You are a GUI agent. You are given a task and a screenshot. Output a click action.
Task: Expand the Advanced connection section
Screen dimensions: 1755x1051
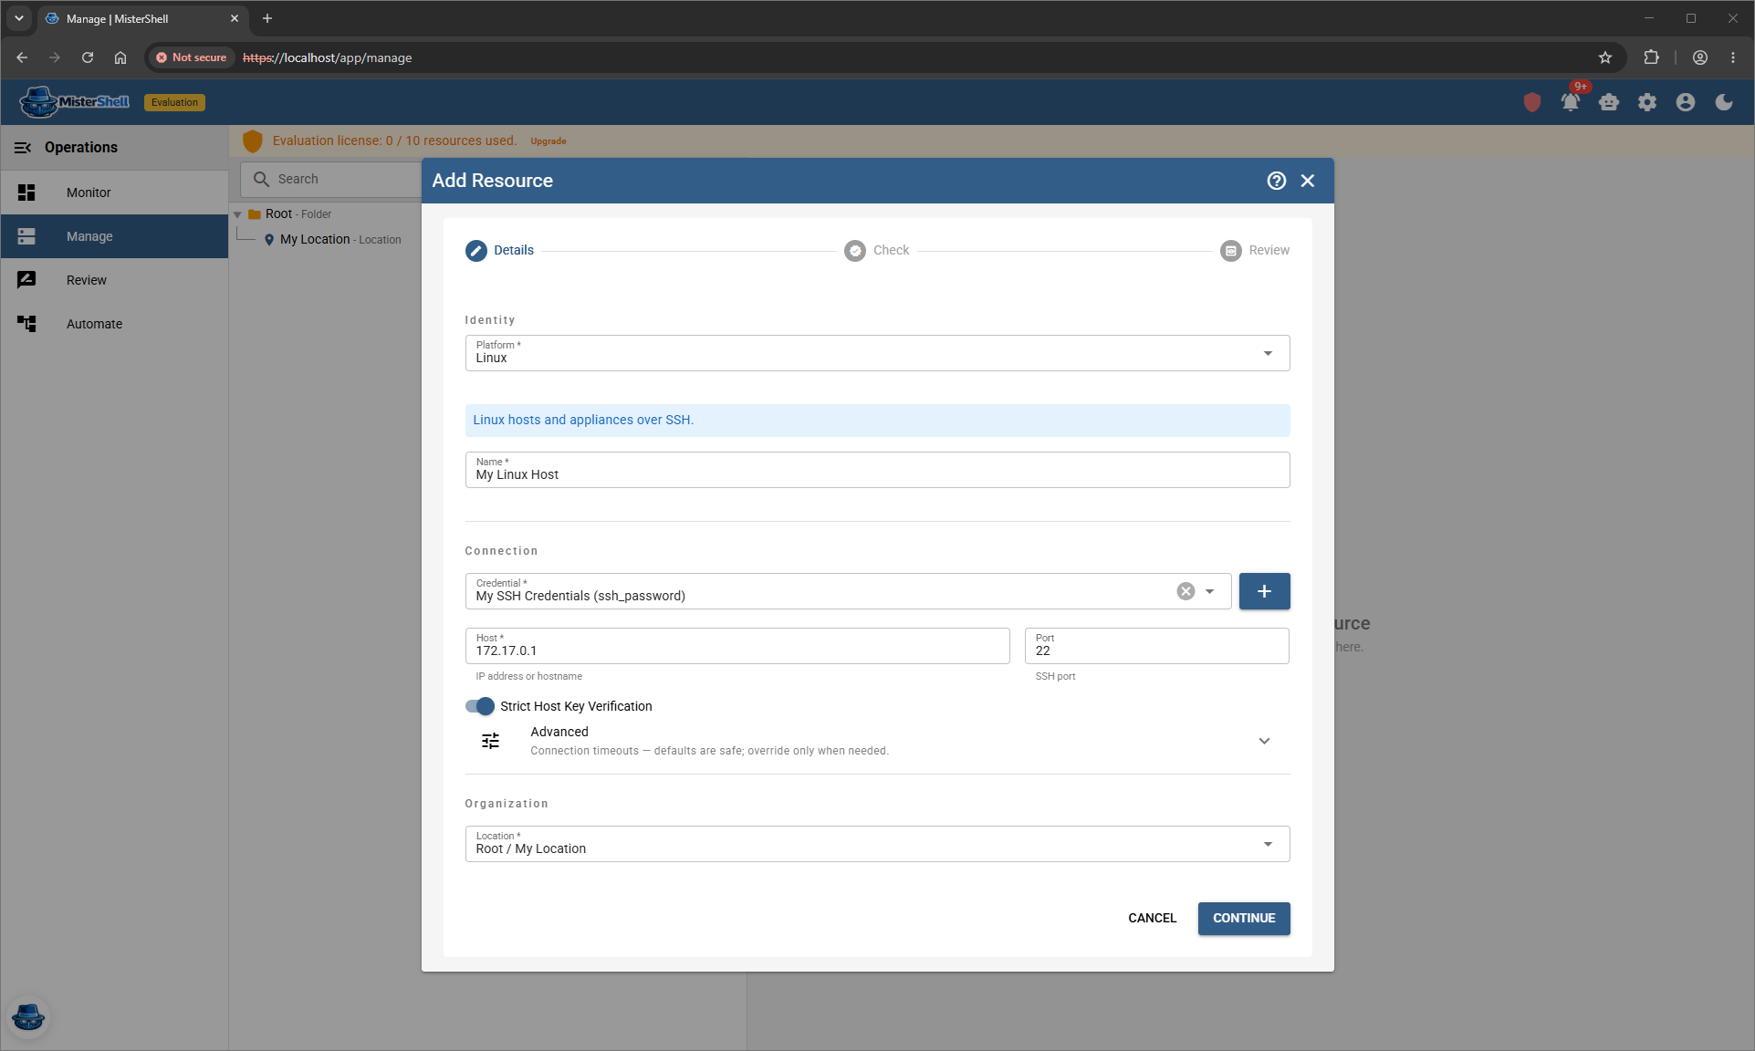[x=1264, y=741]
